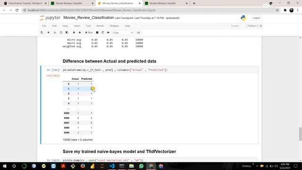
Task: Interrupt the kernel with stop icon
Action: 97,33
